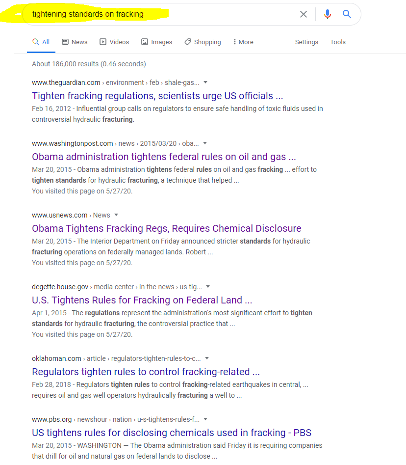
Task: Expand the dropdown arrow beside usnews.com URL
Action: coord(116,215)
